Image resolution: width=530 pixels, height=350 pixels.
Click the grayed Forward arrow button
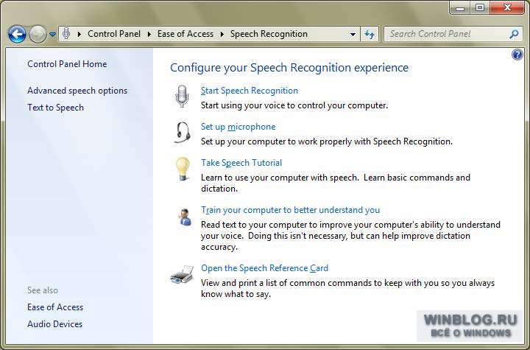[x=38, y=34]
